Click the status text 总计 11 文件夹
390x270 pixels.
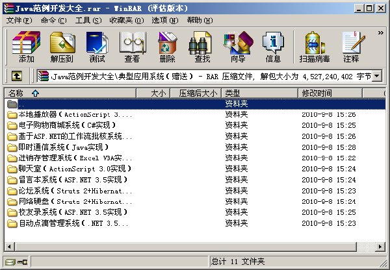[x=237, y=262]
